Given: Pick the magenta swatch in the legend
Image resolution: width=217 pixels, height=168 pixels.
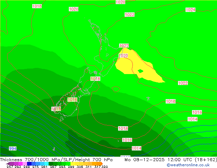Looking at the screenshot, I should (21, 164).
